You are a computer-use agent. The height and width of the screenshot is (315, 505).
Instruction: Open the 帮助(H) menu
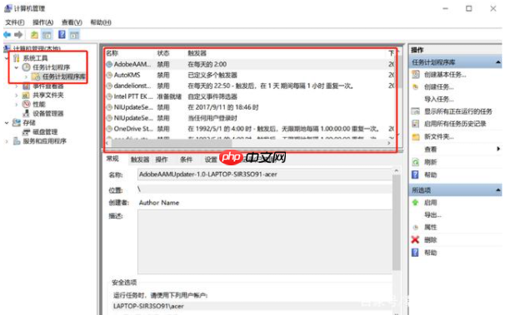pyautogui.click(x=101, y=22)
